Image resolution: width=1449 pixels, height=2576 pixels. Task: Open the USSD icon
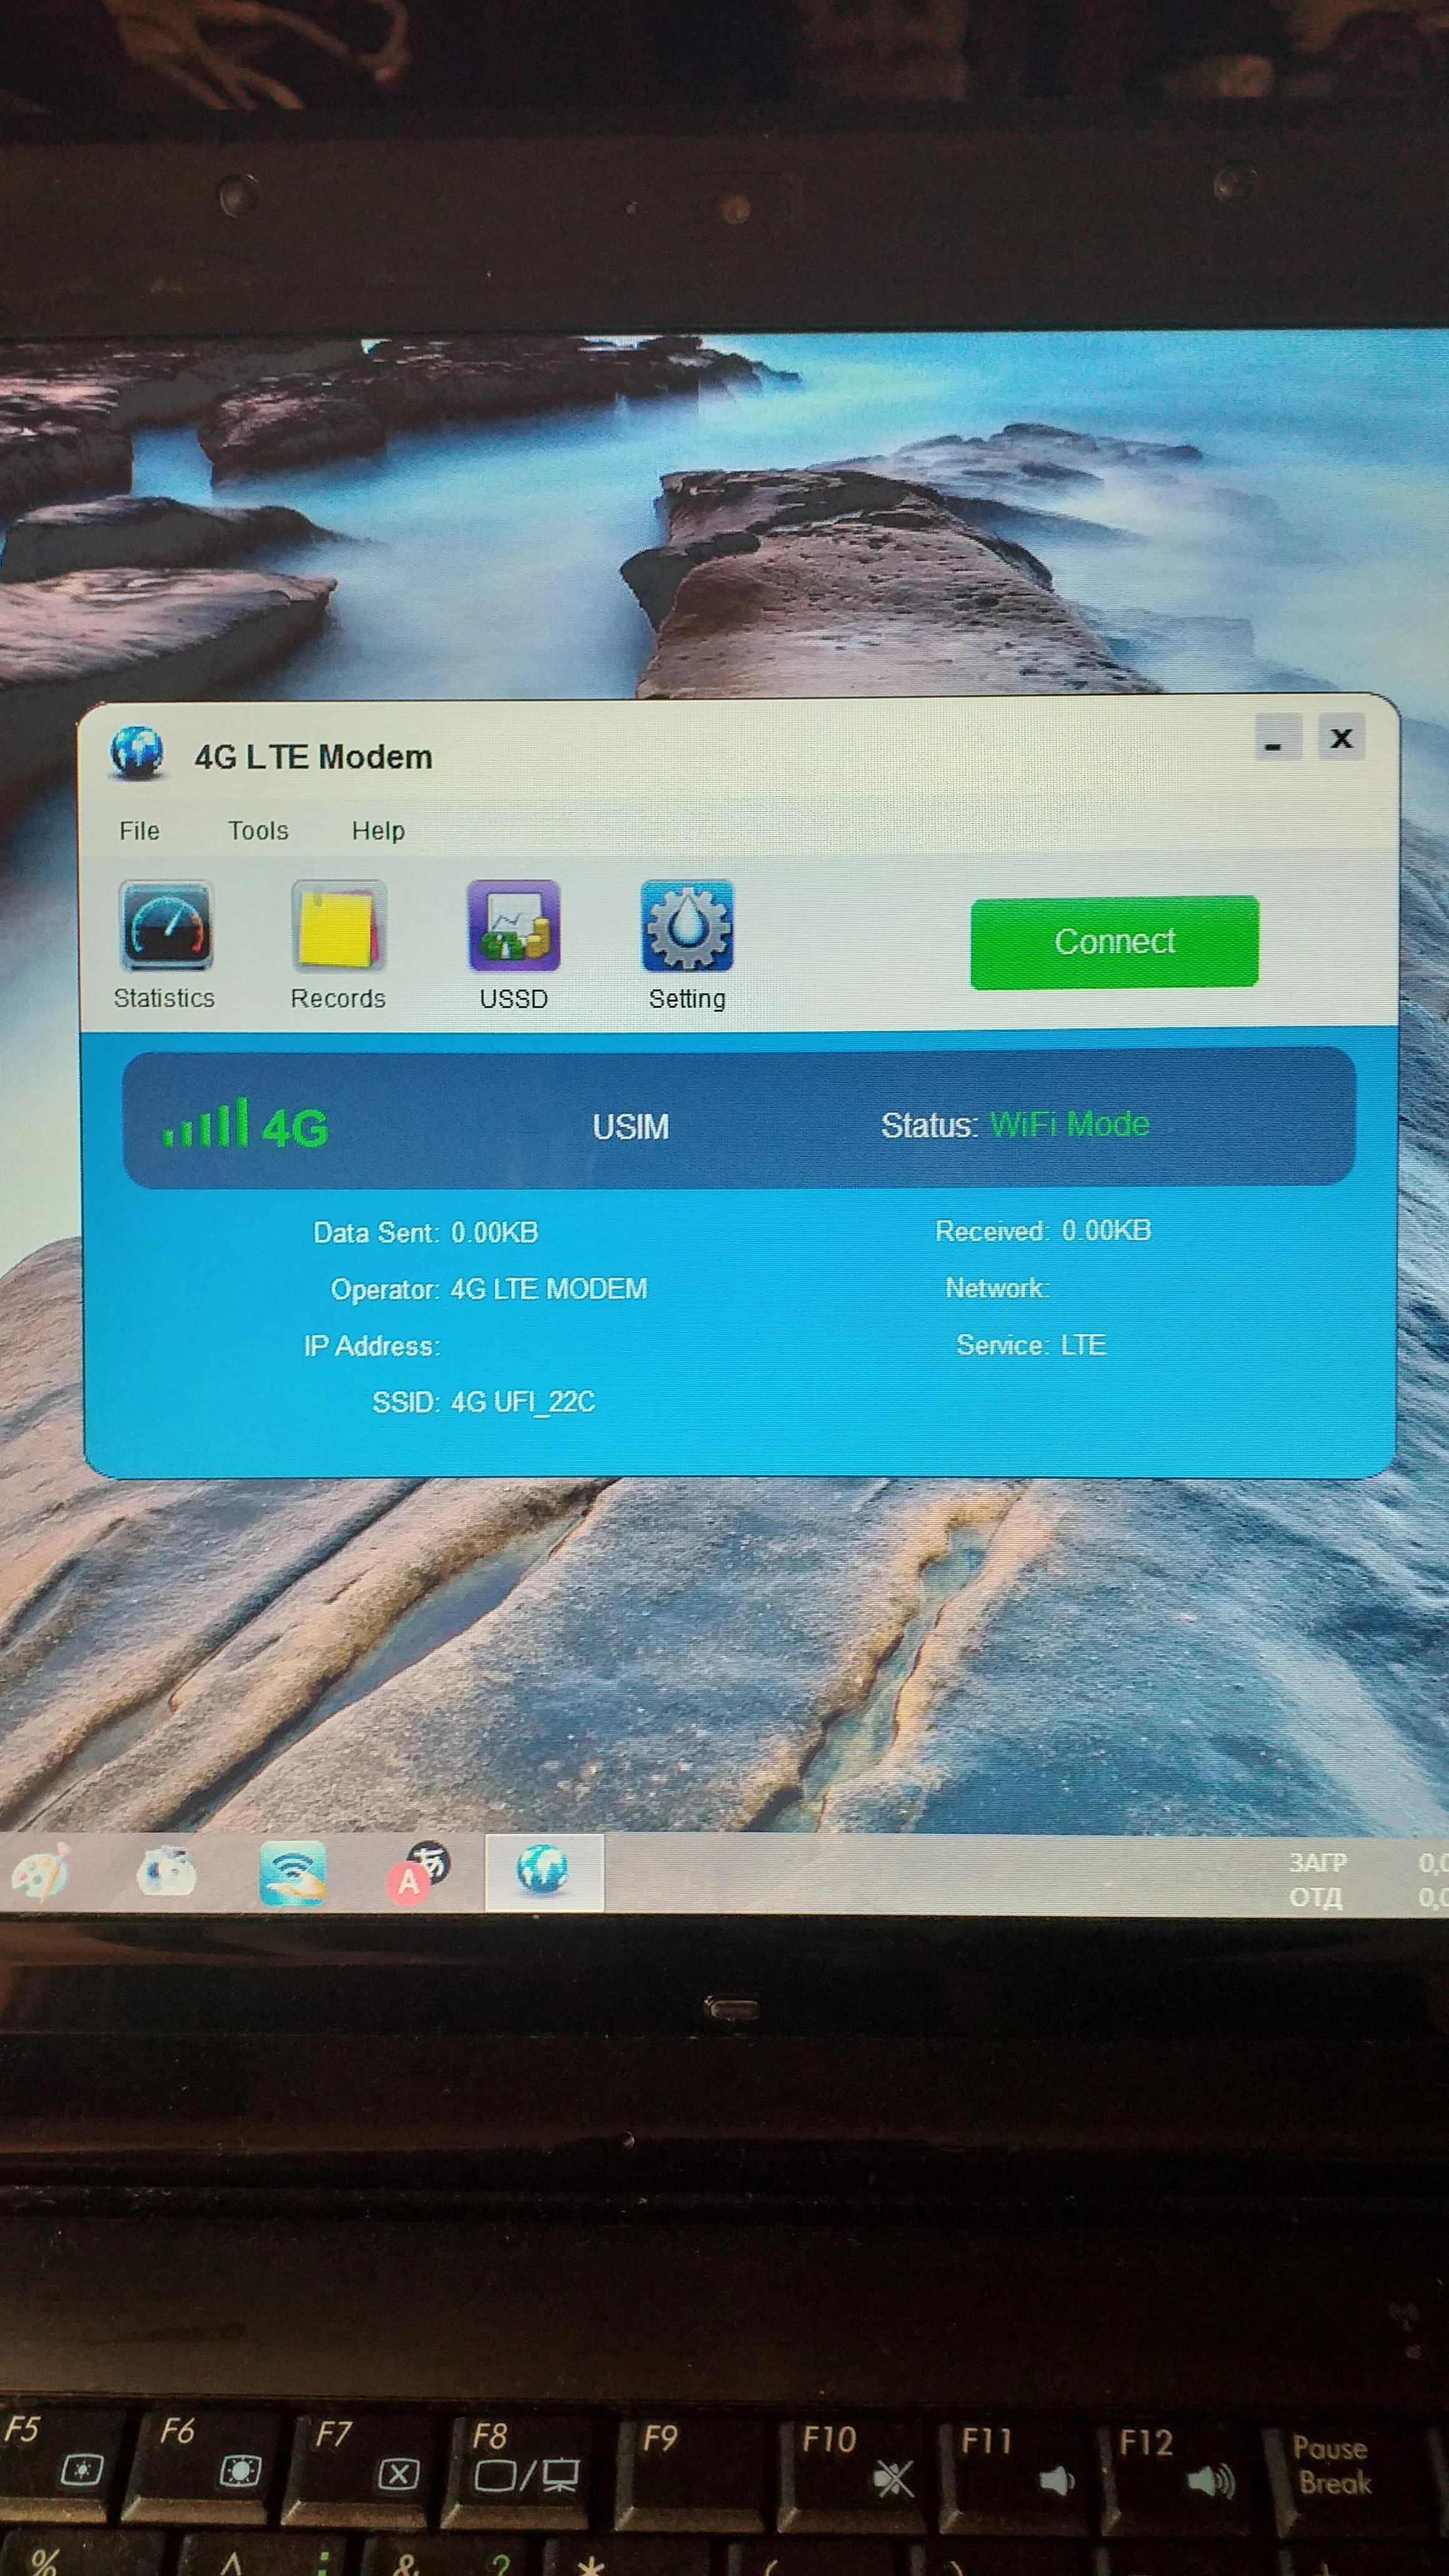click(513, 926)
